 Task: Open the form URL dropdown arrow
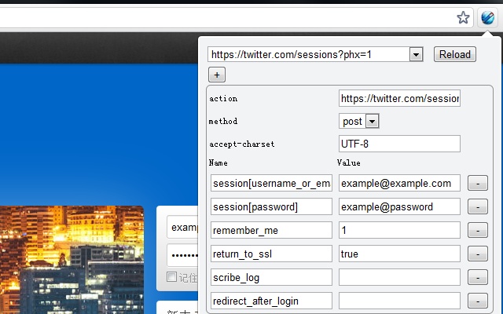tap(416, 54)
